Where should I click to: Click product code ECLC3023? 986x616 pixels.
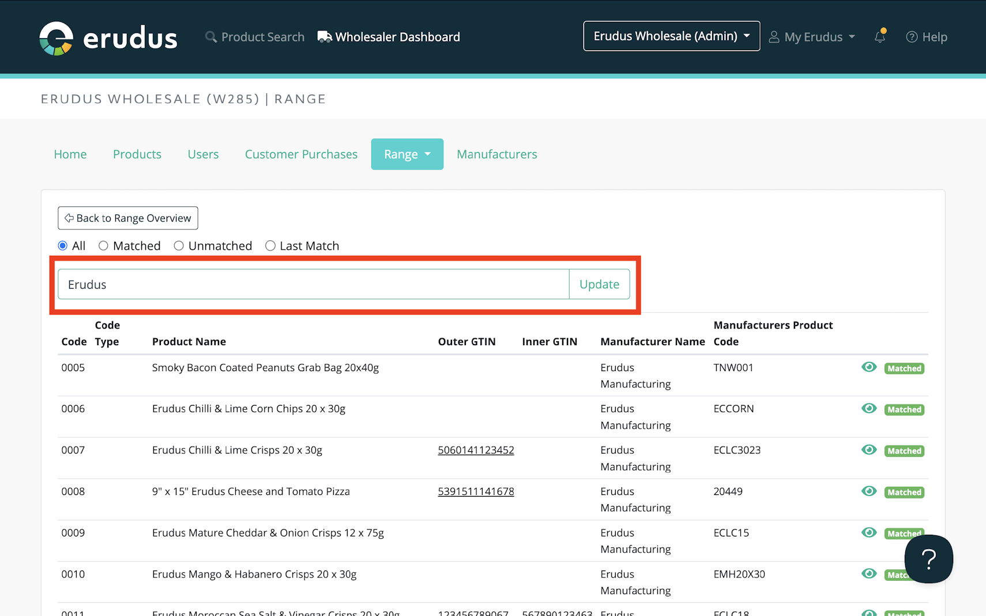coord(737,450)
